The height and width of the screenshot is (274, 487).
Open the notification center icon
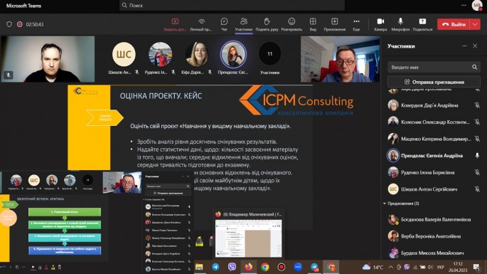click(x=476, y=267)
